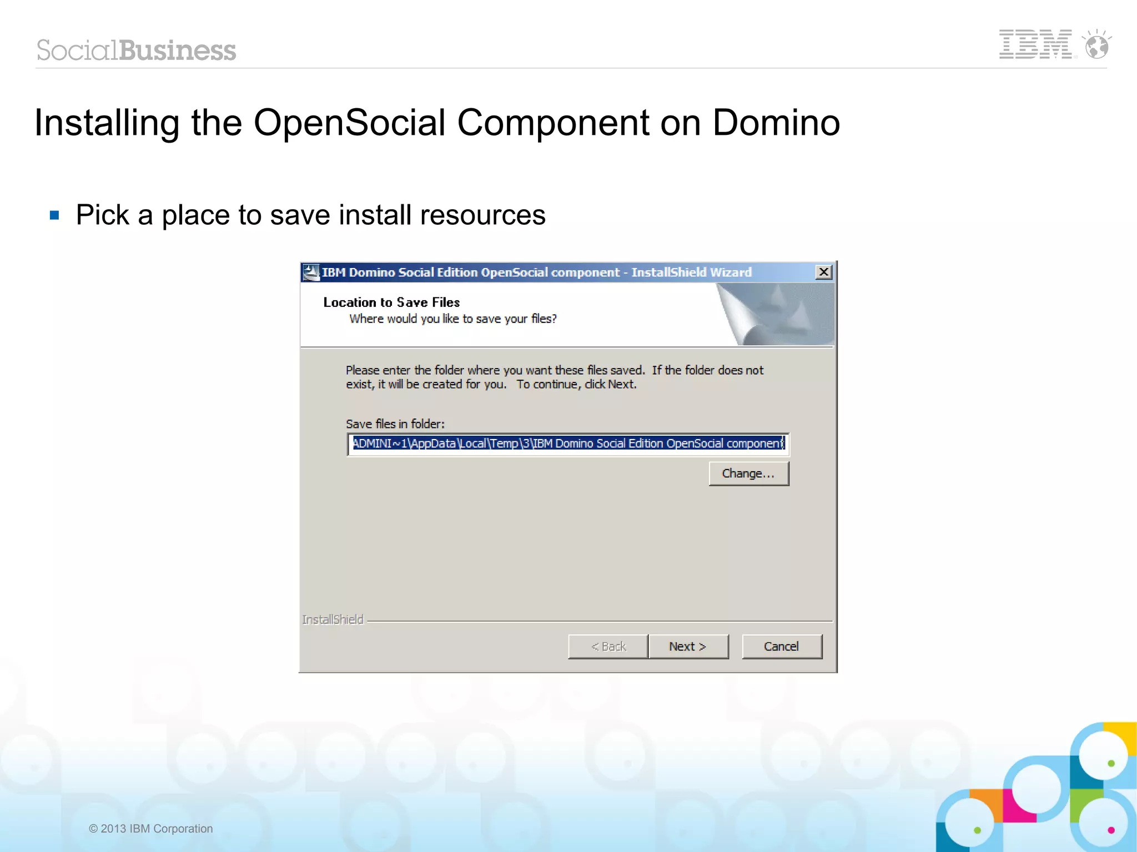Click the wizard title bar text
Viewport: 1137px width, 852px height.
[537, 272]
